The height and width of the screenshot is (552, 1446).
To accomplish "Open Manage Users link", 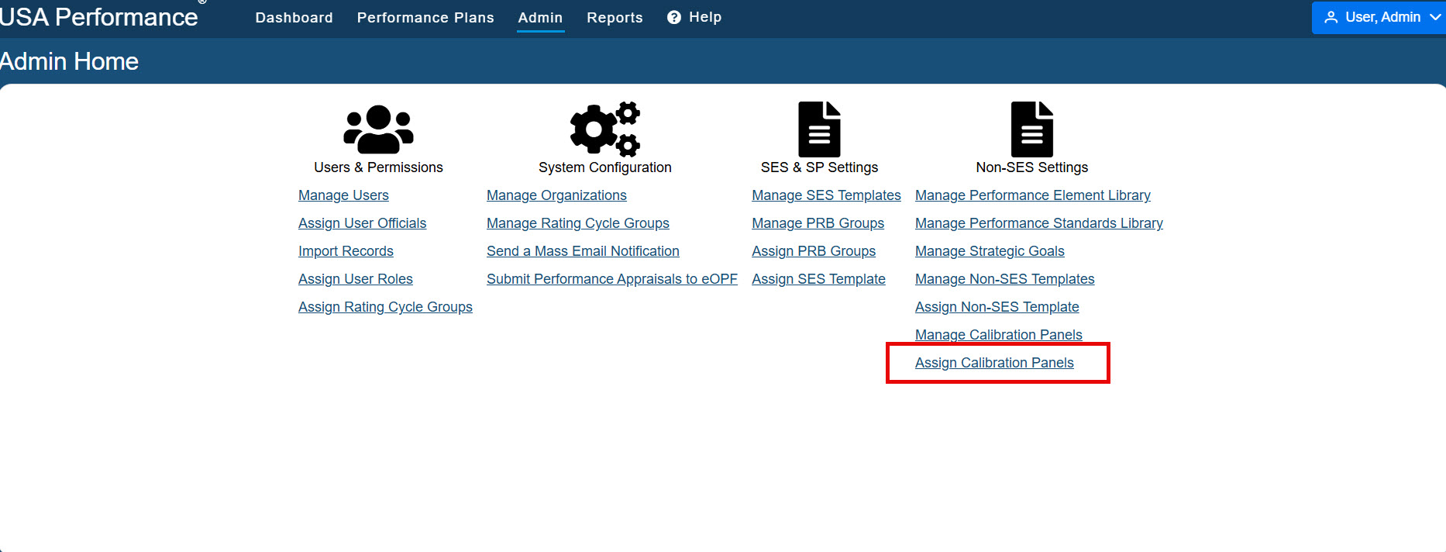I will (x=343, y=195).
